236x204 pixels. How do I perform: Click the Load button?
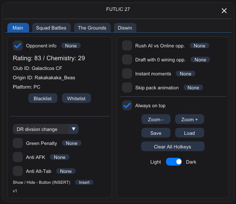pyautogui.click(x=189, y=133)
